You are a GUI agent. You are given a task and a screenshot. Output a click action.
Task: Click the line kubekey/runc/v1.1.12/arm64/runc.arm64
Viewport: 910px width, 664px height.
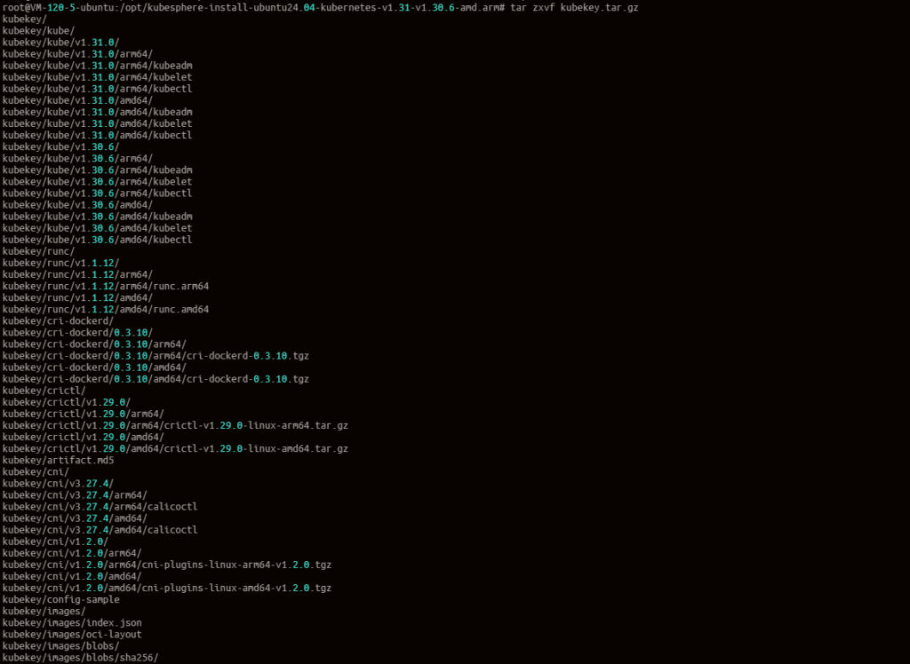tap(106, 286)
